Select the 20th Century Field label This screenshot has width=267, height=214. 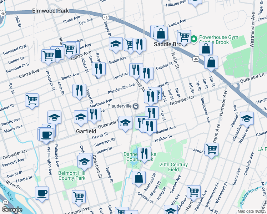point(173,167)
